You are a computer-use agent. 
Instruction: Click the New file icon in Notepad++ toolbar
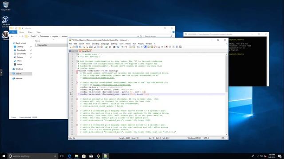(x=71, y=47)
